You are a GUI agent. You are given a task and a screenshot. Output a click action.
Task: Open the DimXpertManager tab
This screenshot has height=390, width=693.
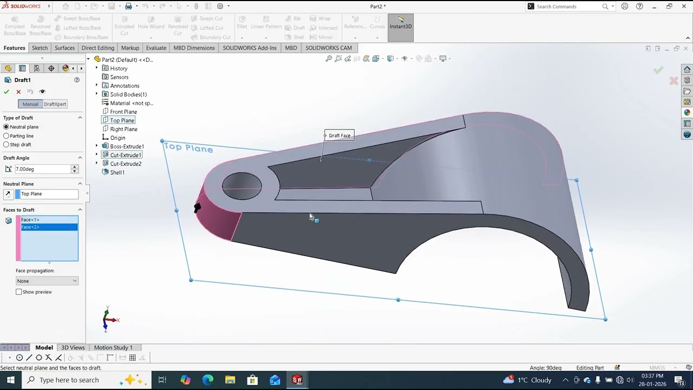[51, 68]
